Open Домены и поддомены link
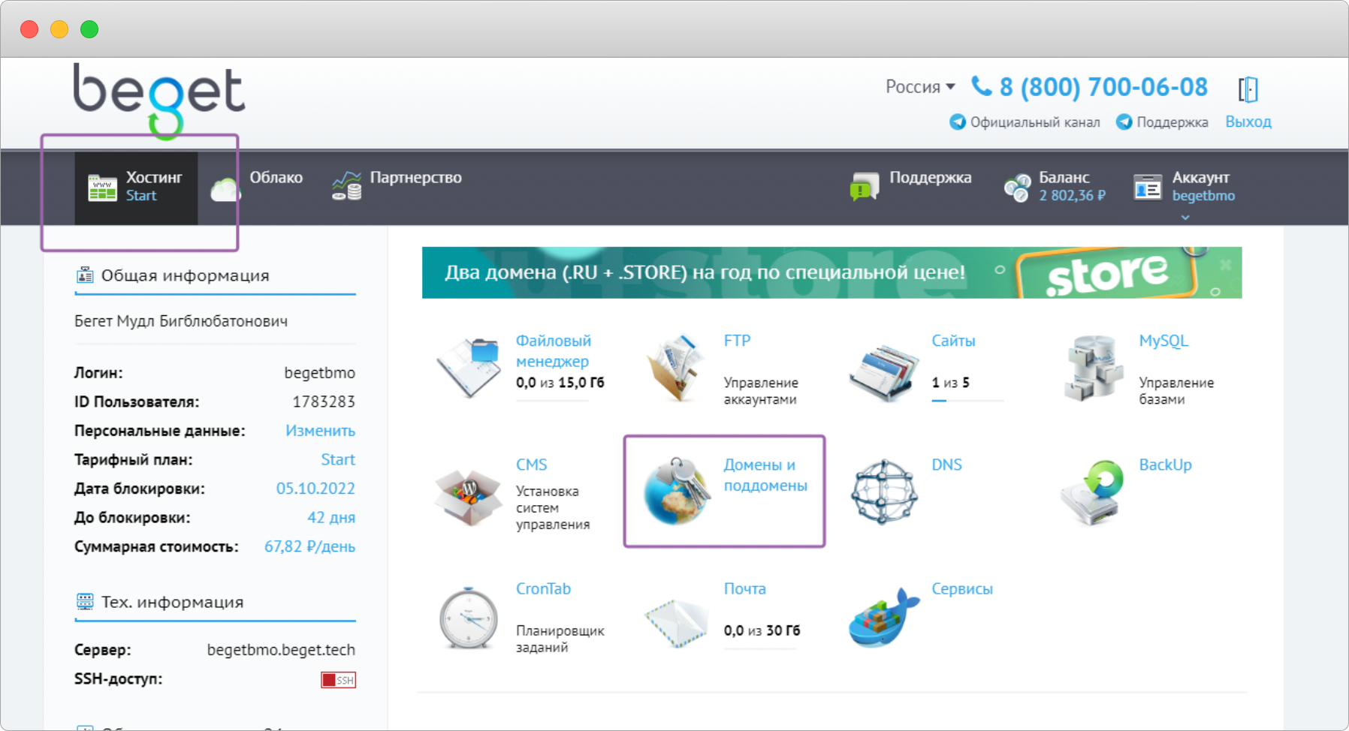The width and height of the screenshot is (1349, 731). click(765, 475)
